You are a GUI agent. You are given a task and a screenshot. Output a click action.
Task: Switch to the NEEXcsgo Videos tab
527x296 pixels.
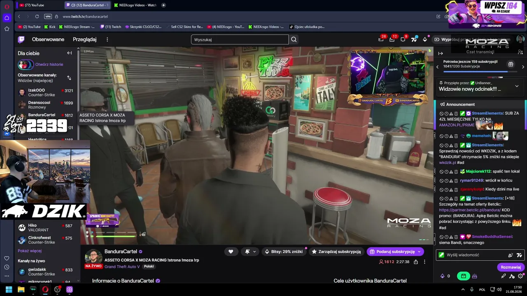coord(135,5)
